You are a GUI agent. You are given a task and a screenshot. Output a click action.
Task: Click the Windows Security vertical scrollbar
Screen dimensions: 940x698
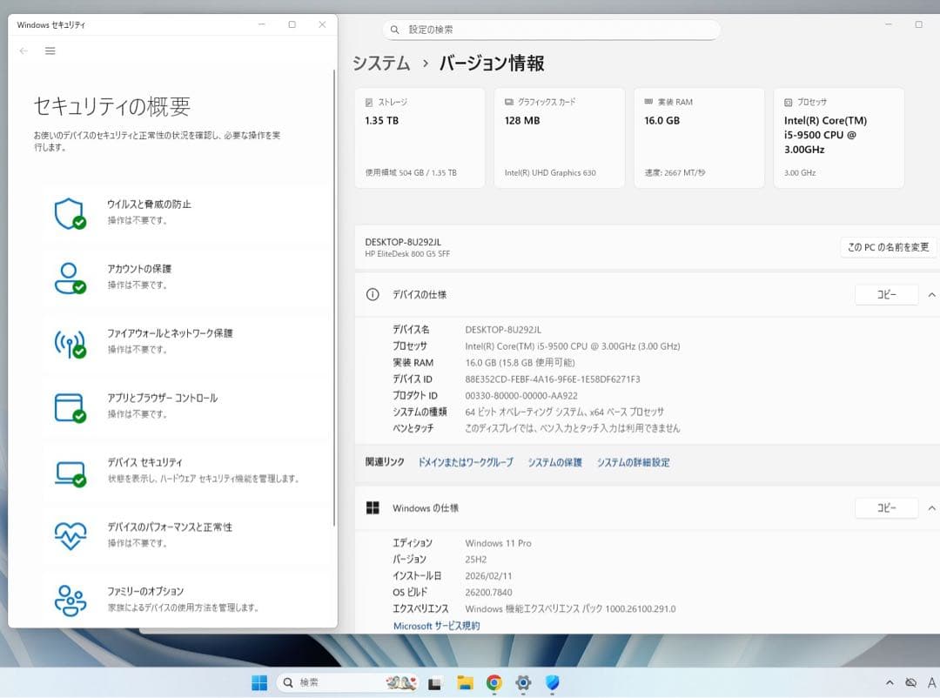pyautogui.click(x=334, y=298)
